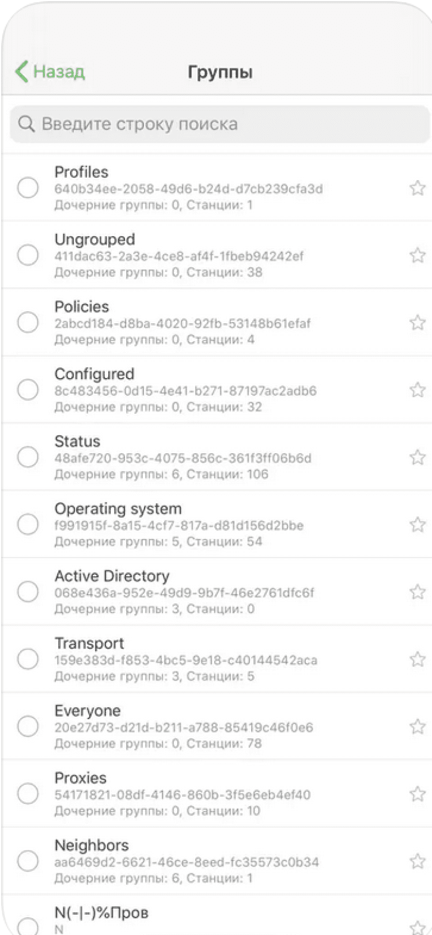Screen dimensions: 432x935
Task: Select the Neighbors radio button
Action: pyautogui.click(x=28, y=861)
